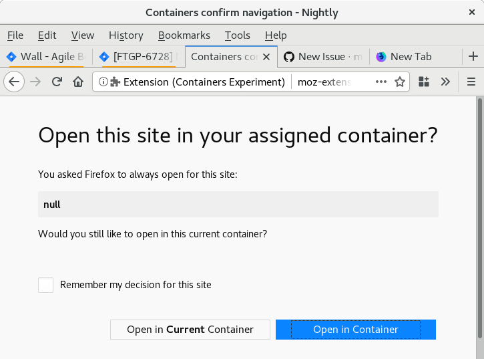Screen dimensions: 484x359
Task: Open the hamburger application menu
Action: pyautogui.click(x=471, y=82)
